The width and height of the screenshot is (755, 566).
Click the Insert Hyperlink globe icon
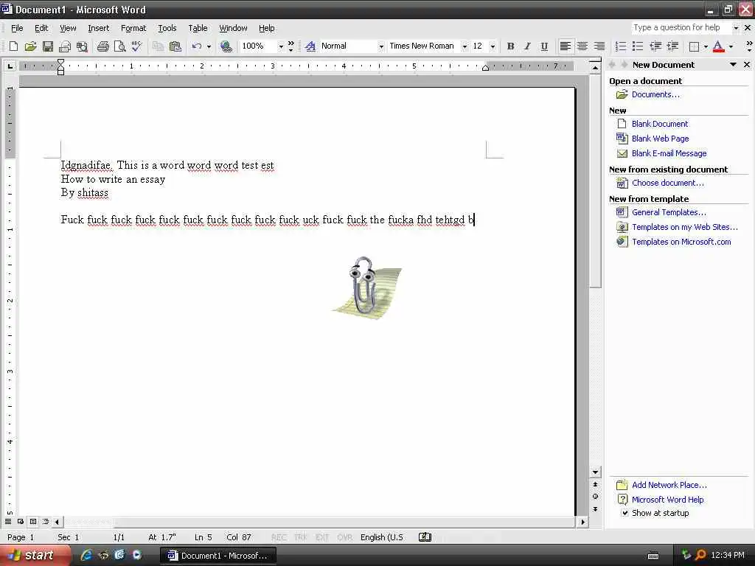coord(226,46)
